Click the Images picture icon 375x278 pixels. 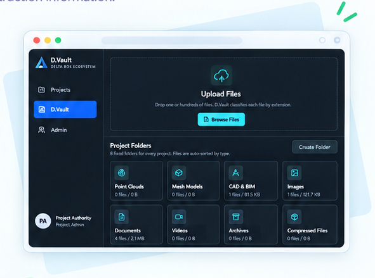coord(294,172)
